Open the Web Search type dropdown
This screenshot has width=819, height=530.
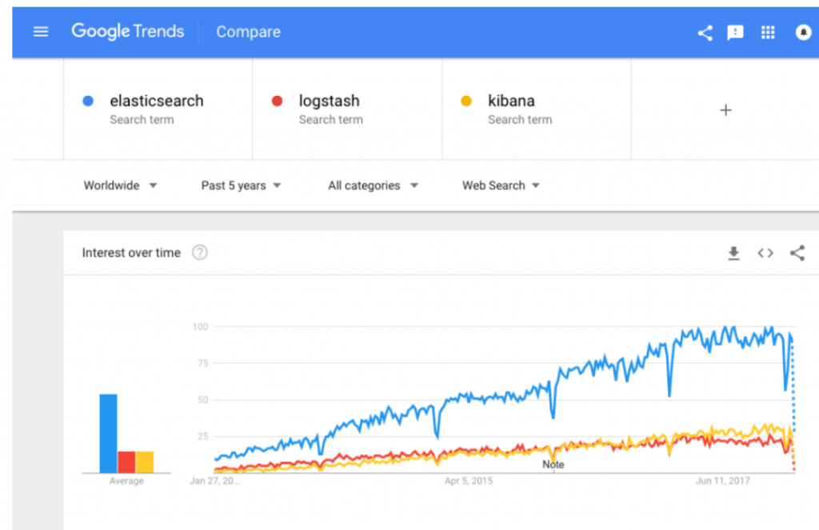(x=501, y=185)
